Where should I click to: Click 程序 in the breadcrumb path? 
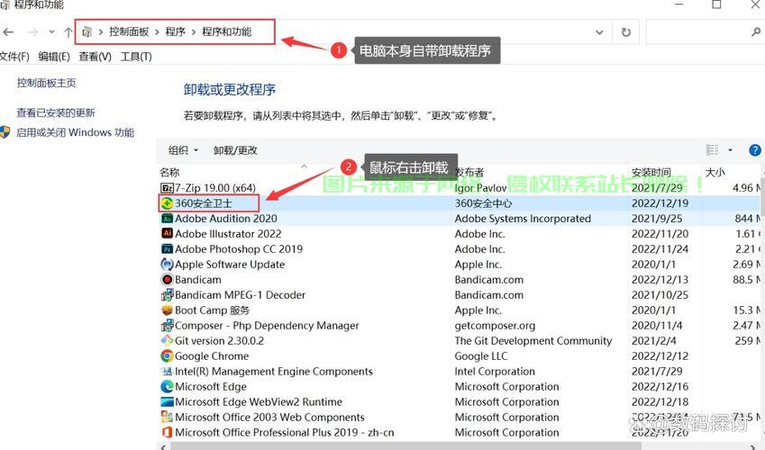pyautogui.click(x=175, y=31)
